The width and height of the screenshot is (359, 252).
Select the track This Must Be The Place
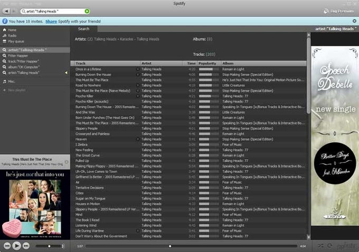[x=92, y=80]
